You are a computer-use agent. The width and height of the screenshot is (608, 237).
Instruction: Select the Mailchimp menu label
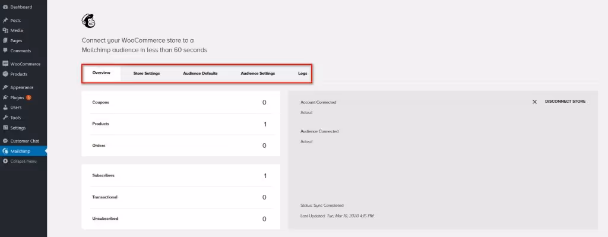coord(20,151)
